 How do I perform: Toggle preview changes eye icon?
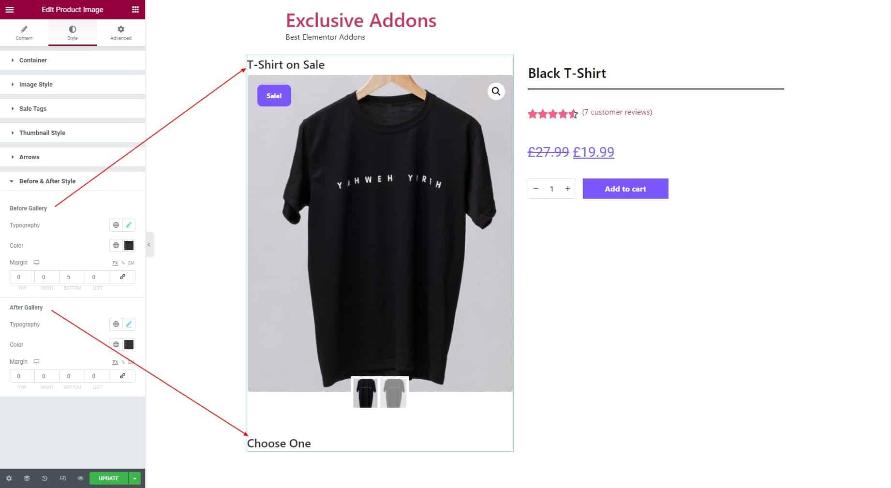coord(80,478)
